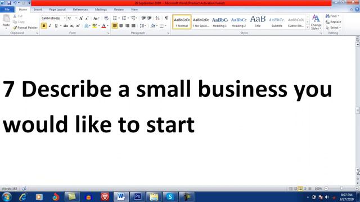Image resolution: width=360 pixels, height=202 pixels.
Task: Click the Select button
Action: pyautogui.click(x=333, y=27)
